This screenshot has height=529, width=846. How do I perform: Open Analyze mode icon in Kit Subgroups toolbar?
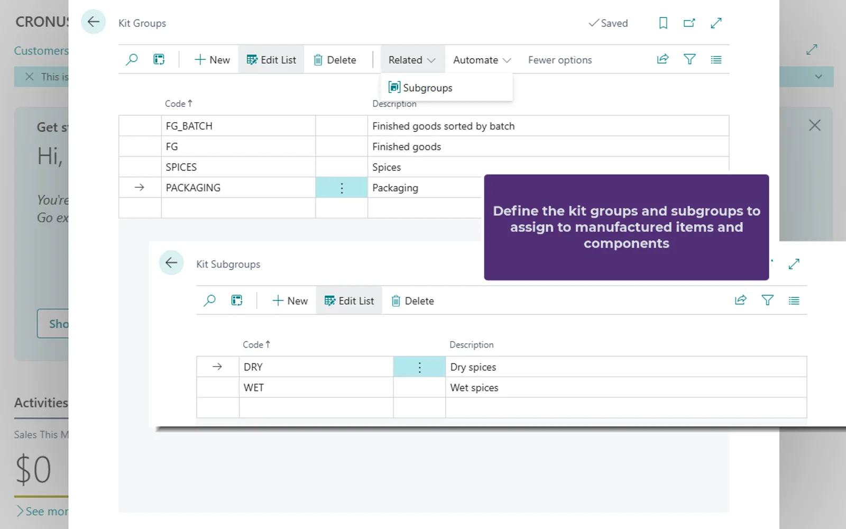pyautogui.click(x=237, y=300)
